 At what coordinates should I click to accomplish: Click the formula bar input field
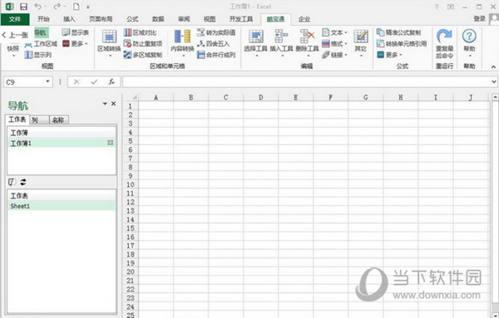[x=306, y=82]
